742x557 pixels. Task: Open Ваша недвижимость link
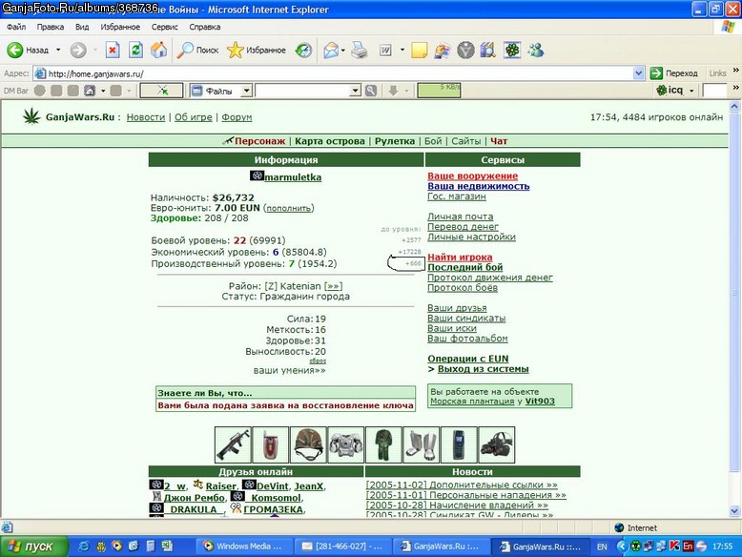[479, 186]
